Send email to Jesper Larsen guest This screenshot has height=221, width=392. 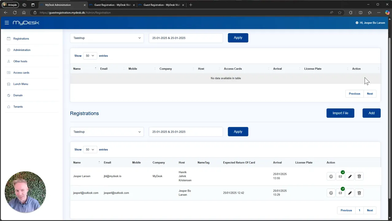(340, 176)
